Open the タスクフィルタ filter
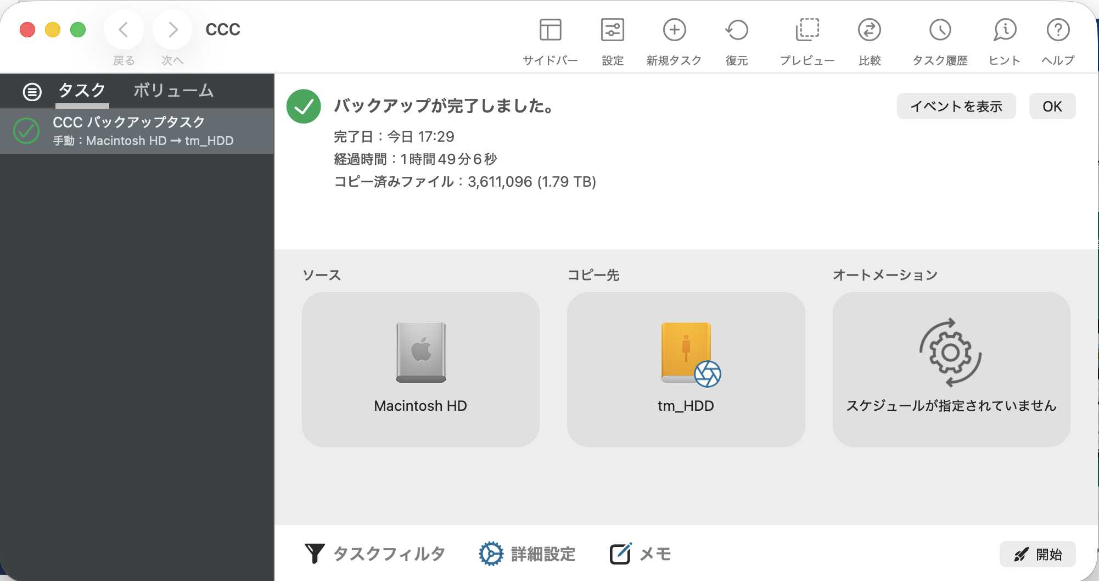The height and width of the screenshot is (581, 1099). point(375,554)
